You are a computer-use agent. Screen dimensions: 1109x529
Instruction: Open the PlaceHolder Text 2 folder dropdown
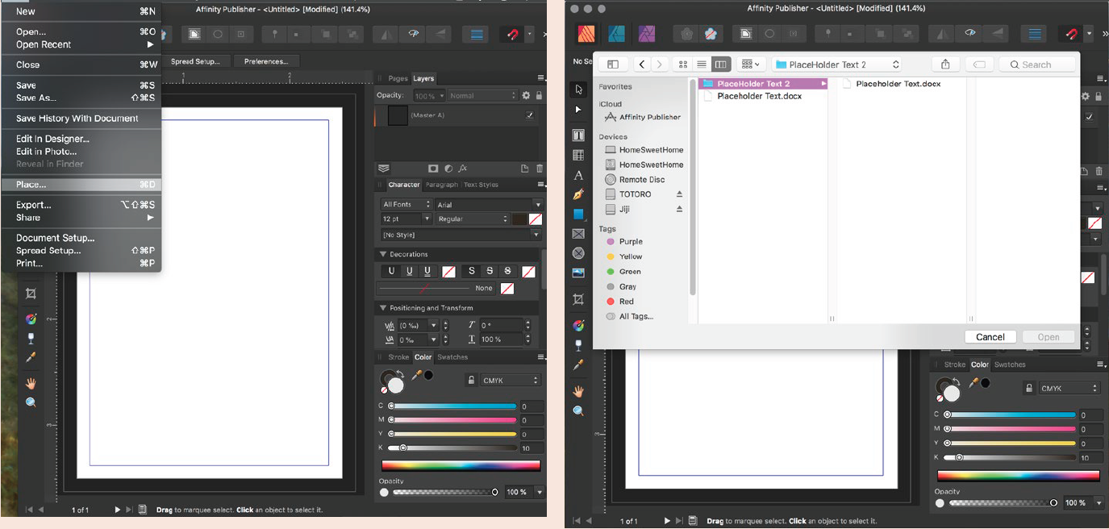click(836, 65)
